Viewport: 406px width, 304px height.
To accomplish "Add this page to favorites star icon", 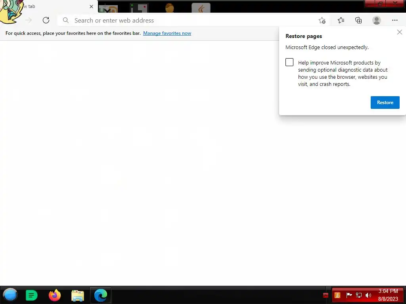I will [x=322, y=20].
